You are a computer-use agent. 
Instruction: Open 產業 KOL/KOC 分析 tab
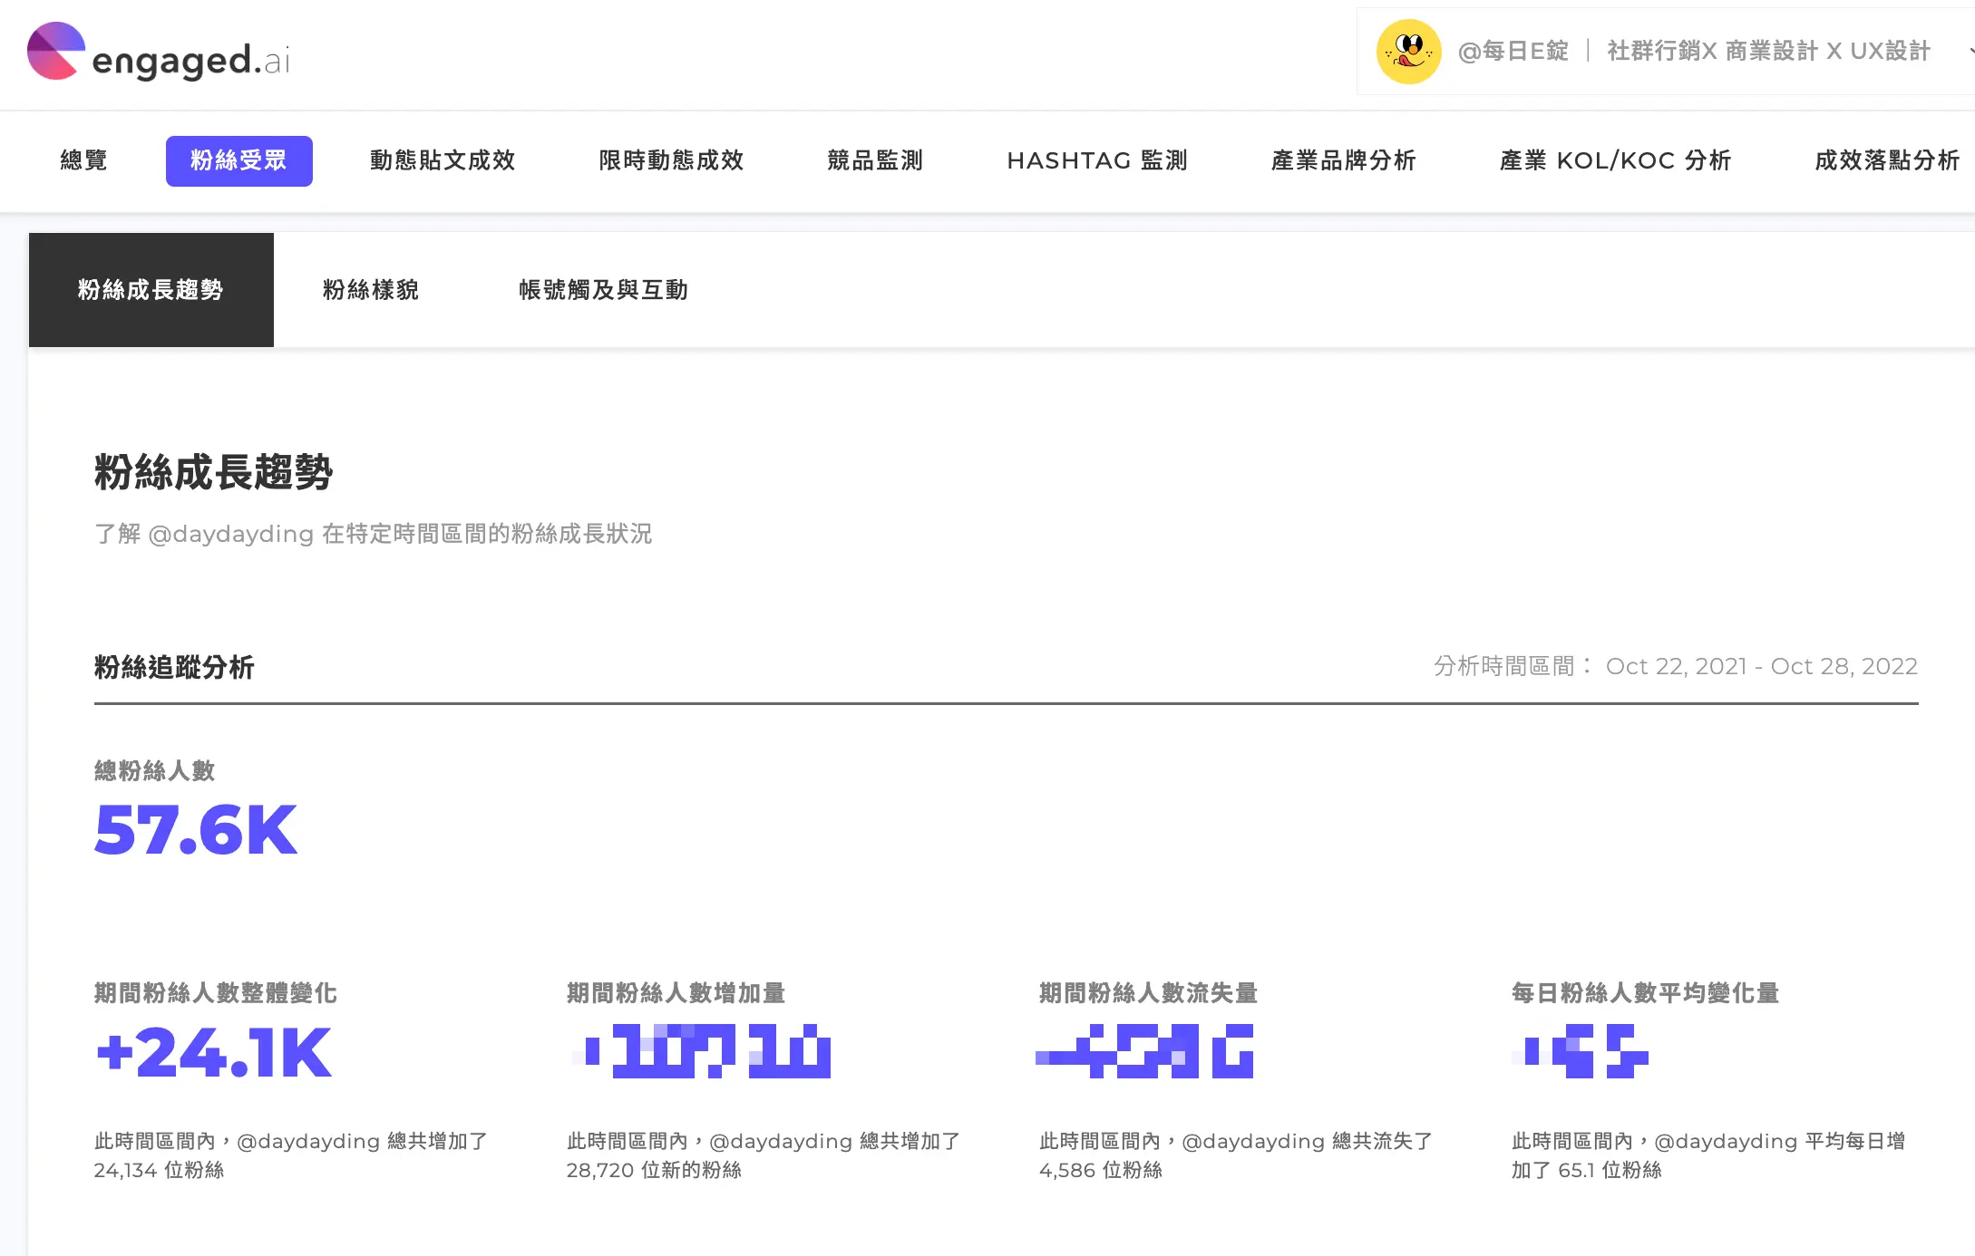coord(1615,160)
